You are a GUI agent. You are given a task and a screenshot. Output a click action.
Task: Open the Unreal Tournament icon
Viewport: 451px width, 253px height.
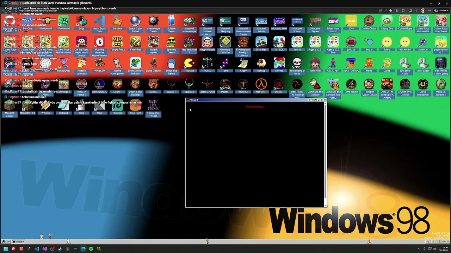coord(423,87)
